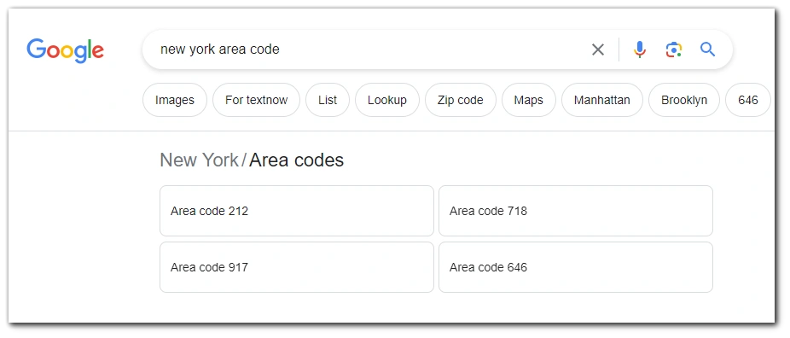Choose the List filter chip
This screenshot has width=790, height=338.
(x=328, y=100)
